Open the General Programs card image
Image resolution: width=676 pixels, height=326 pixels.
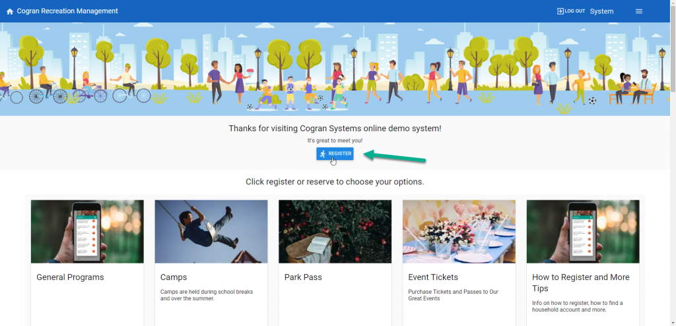tap(87, 231)
